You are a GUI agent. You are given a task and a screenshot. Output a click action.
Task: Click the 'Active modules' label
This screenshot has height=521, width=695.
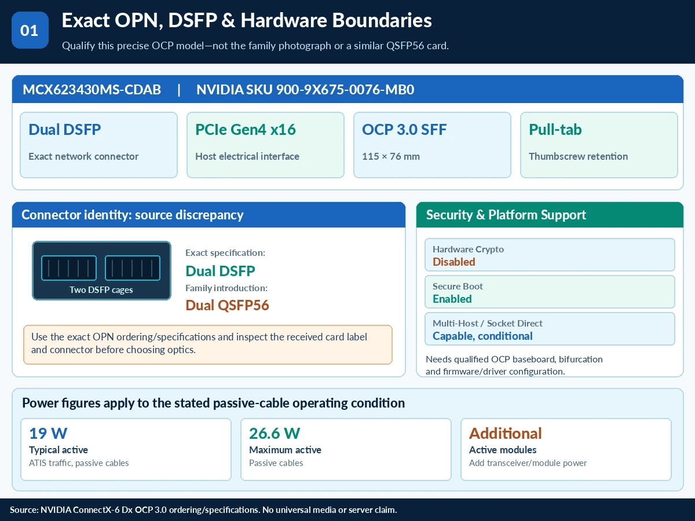click(503, 450)
